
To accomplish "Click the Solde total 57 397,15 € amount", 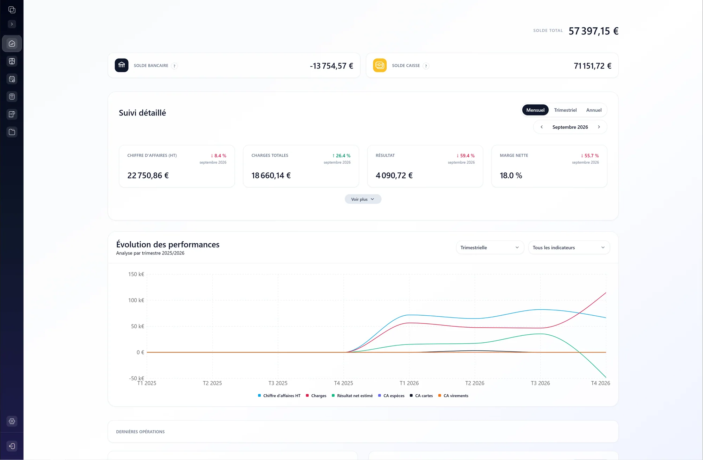I will (x=593, y=31).
